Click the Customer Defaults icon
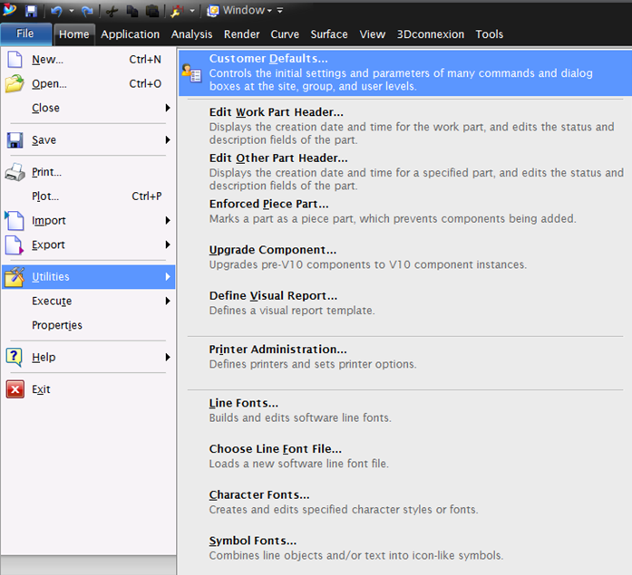The image size is (632, 575). [x=190, y=73]
